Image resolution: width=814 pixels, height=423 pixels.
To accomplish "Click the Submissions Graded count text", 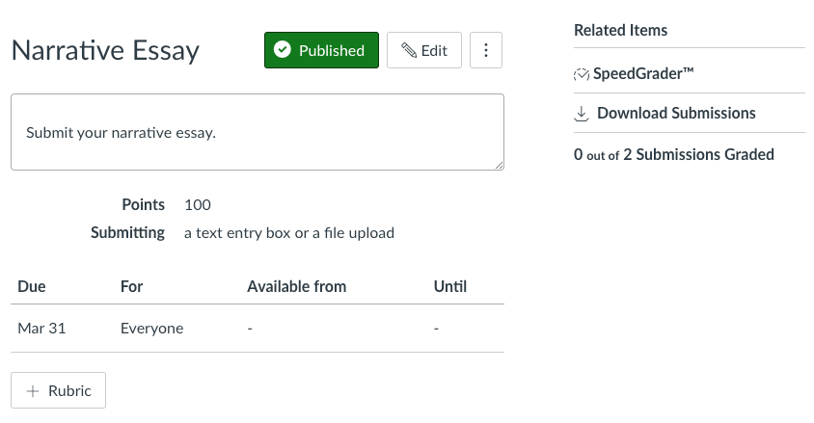I will coord(674,154).
